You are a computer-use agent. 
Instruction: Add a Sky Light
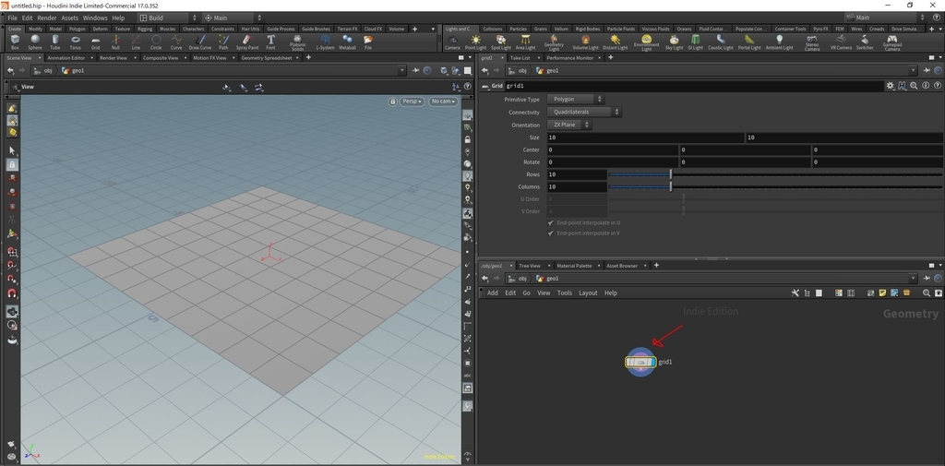pyautogui.click(x=674, y=42)
